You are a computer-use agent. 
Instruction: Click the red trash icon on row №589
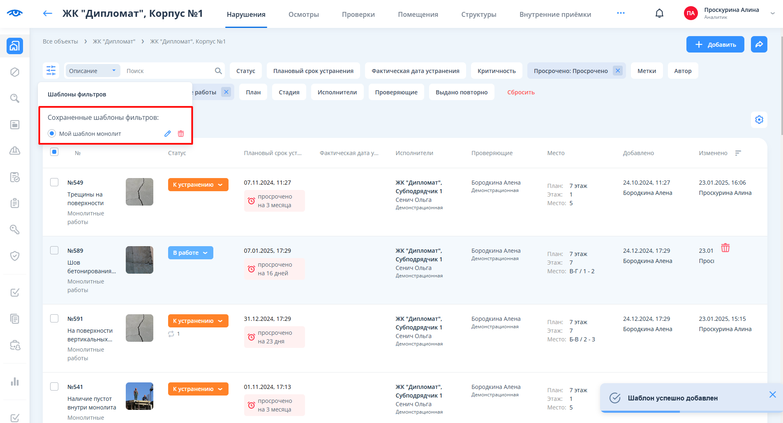[725, 248]
